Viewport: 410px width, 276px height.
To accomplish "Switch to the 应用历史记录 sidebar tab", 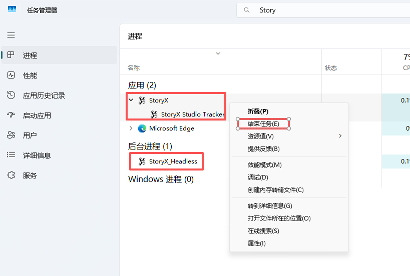I will 59,95.
